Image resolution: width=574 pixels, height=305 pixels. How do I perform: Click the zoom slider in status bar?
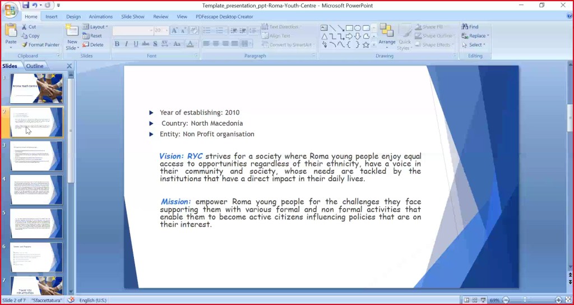click(x=525, y=301)
